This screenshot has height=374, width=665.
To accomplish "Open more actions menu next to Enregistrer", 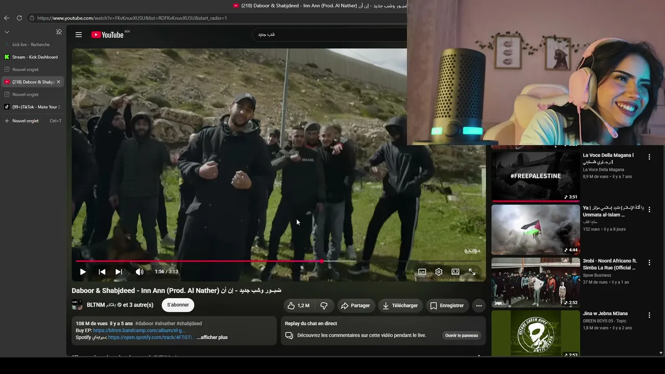I will (x=479, y=305).
